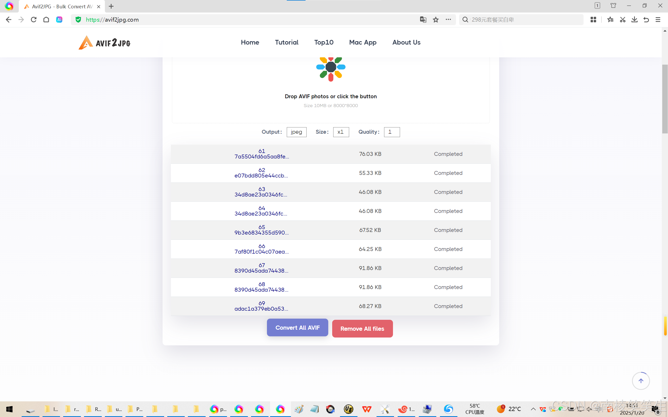Image resolution: width=668 pixels, height=417 pixels.
Task: Click the screenshot scissors icon
Action: tap(622, 20)
